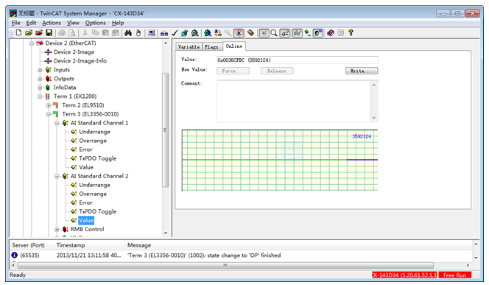Expand the Term 2 (EL9510) node
Screen dimensions: 489x285
click(x=49, y=105)
